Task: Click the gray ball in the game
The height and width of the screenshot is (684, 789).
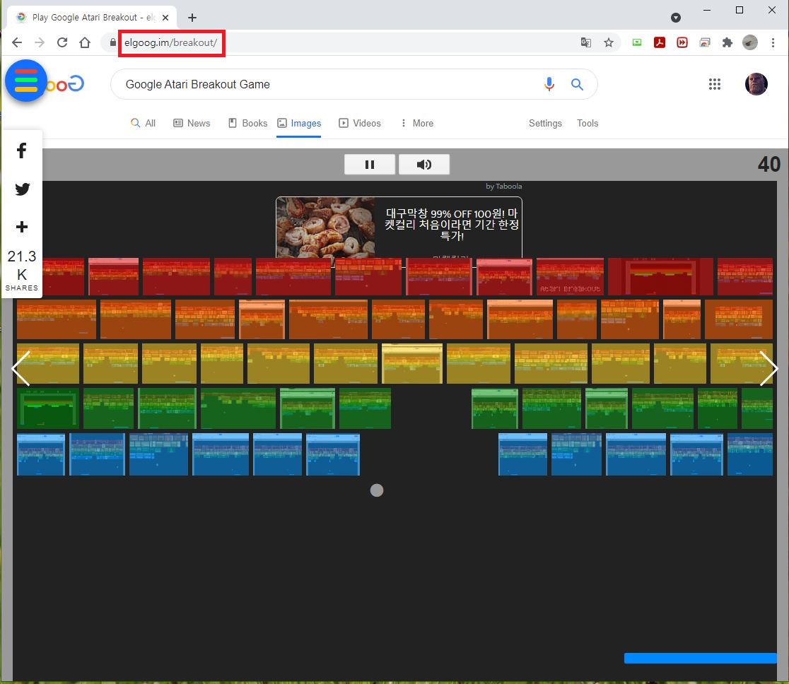Action: (376, 490)
